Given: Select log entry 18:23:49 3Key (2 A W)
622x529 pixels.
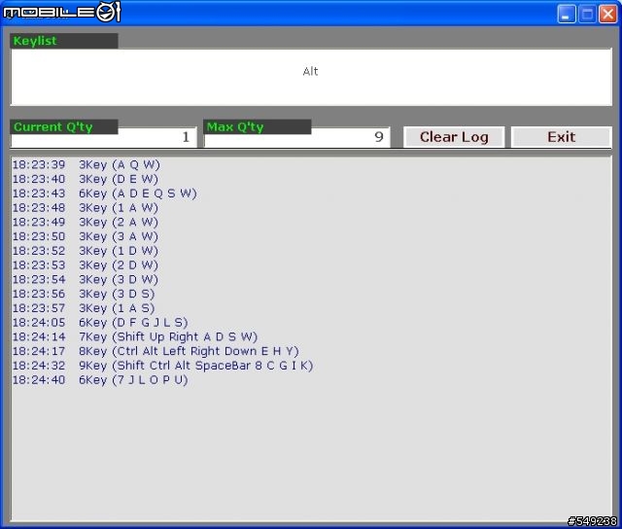Looking at the screenshot, I should point(86,222).
